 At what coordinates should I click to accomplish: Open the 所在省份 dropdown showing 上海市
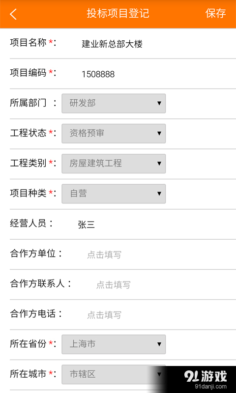[x=114, y=344]
